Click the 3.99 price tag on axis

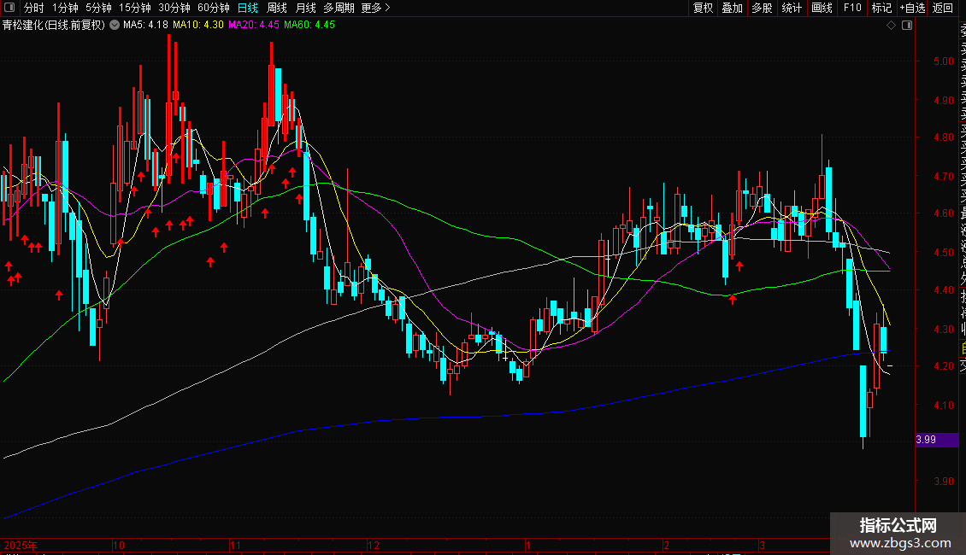click(x=936, y=440)
